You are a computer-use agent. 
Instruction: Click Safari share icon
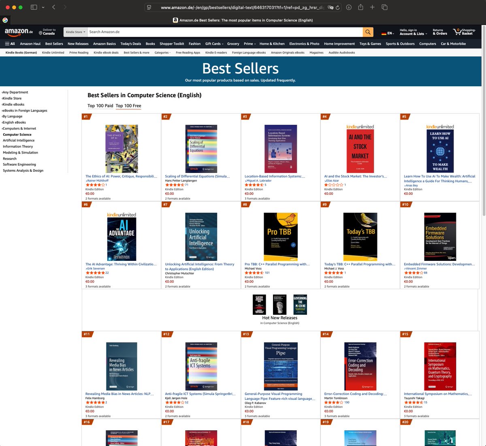coord(360,7)
